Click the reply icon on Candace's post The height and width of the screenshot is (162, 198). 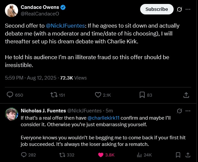click(11, 95)
